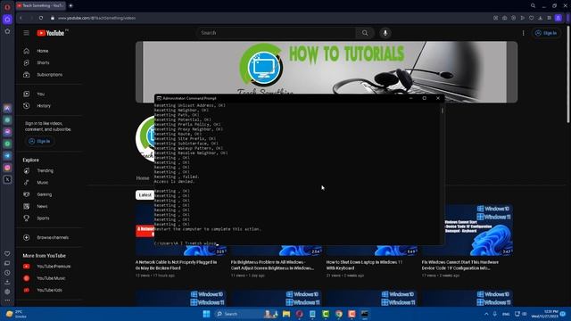Viewport: 571px width, 321px height.
Task: Open 'Fix Brightness Problem In All Windows' video
Action: (272, 265)
